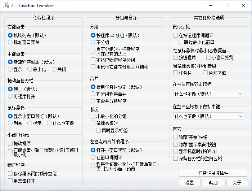Select 程序全部最小化时打开最后窗口 radio option
The image size is (252, 191).
tap(93, 166)
